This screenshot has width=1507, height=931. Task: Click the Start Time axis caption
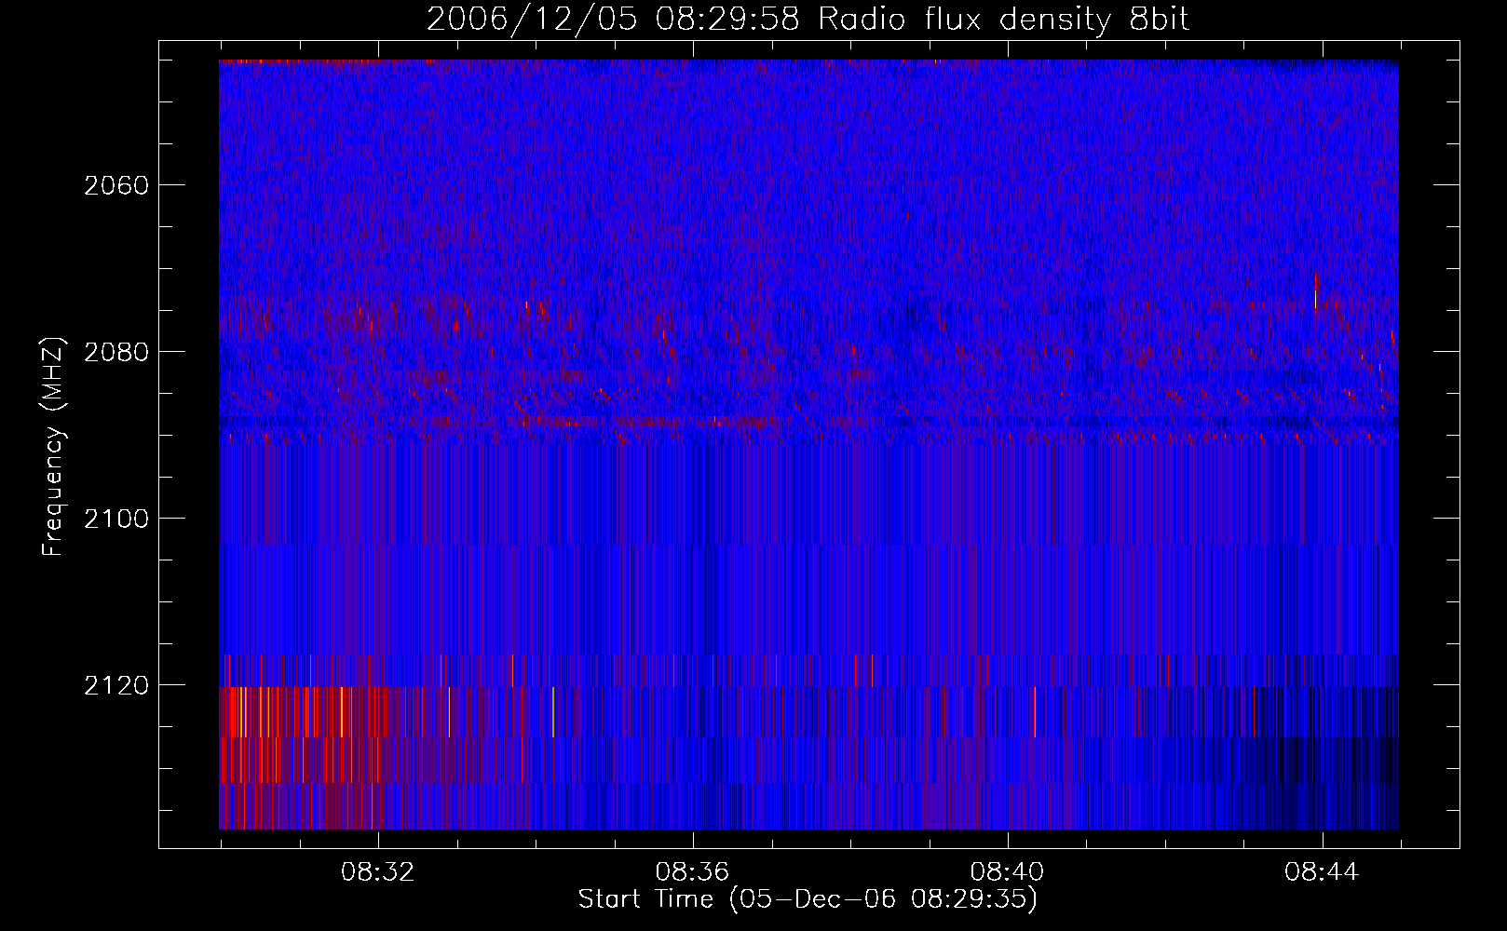pos(808,899)
